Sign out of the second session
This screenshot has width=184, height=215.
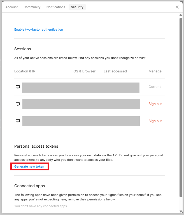click(x=155, y=104)
